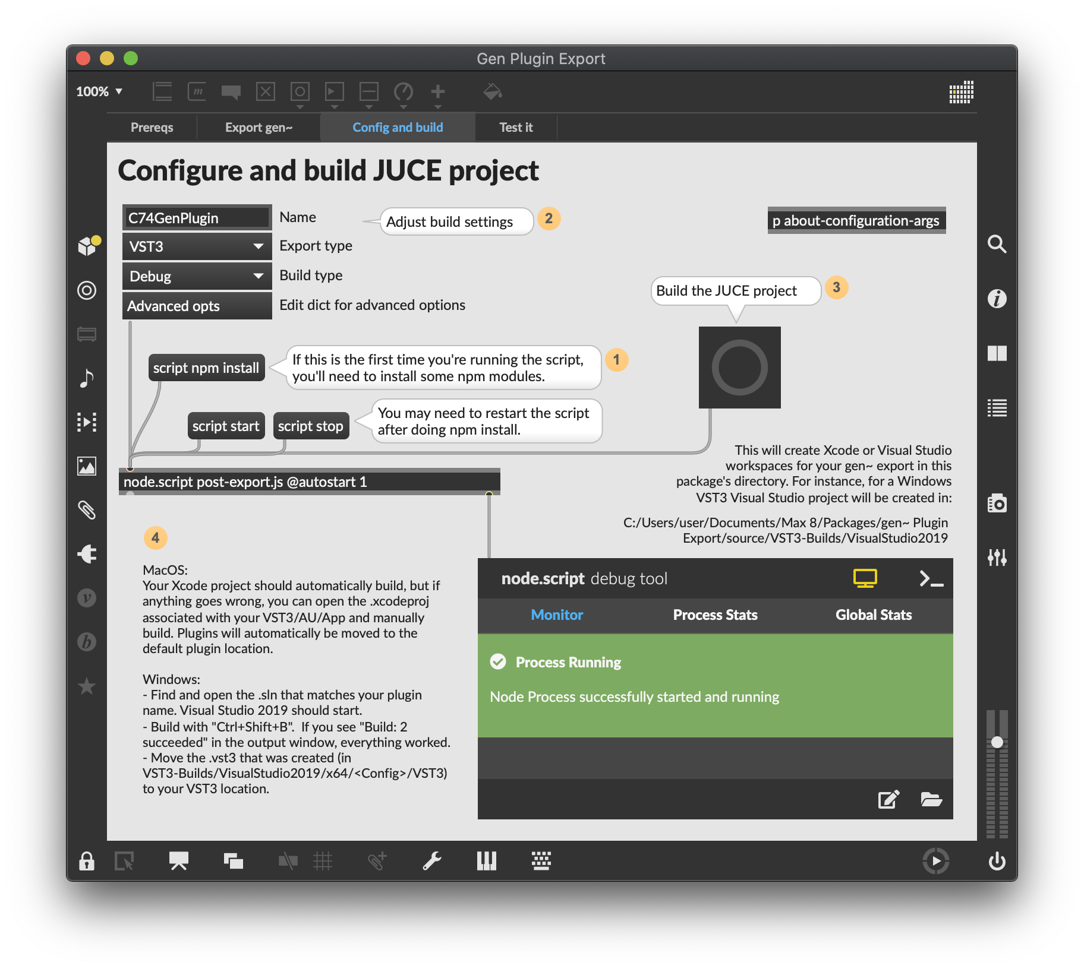Open node.script console terminal icon

pos(931,578)
